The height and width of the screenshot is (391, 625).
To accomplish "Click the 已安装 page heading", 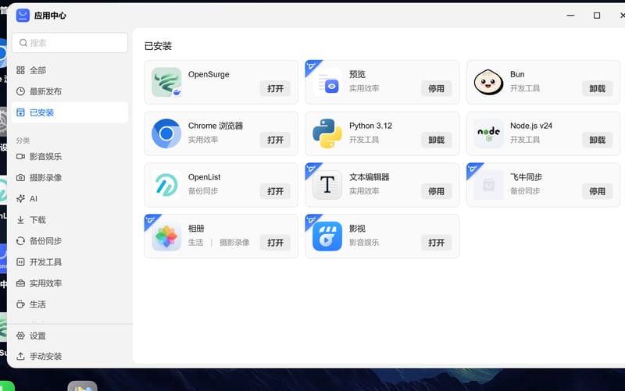I will click(158, 46).
